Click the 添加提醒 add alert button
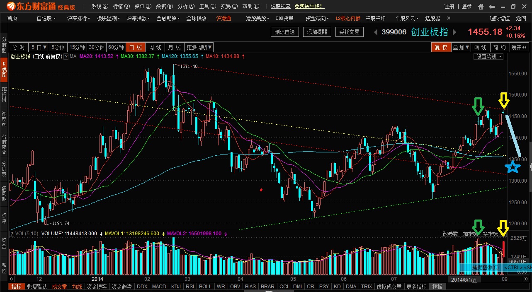Screen dimensions: 532x292 [x=317, y=31]
